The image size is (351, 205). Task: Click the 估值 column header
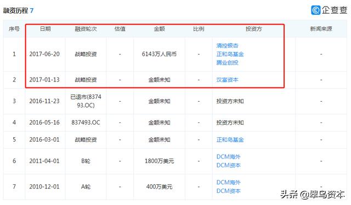coord(120,29)
